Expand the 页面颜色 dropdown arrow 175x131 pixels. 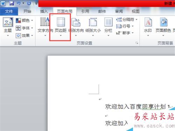point(163,36)
